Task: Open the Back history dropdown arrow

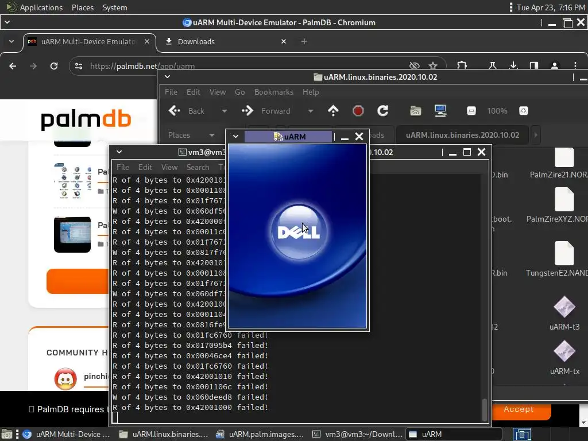Action: click(x=225, y=111)
